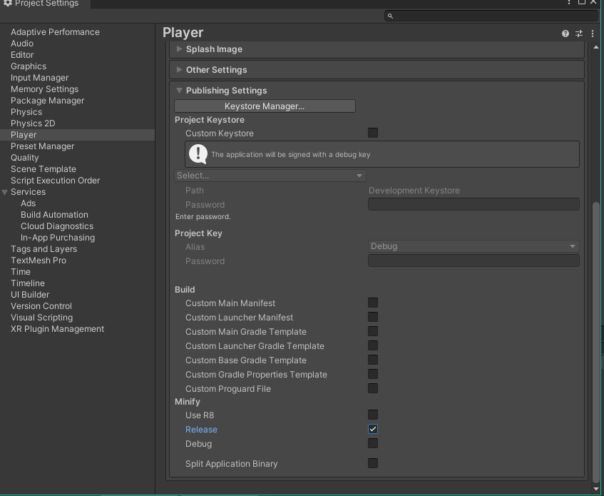604x496 pixels.
Task: Uncheck the Release minify checkbox
Action: point(373,429)
